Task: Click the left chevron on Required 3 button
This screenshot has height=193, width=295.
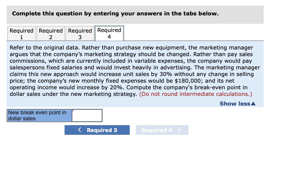Action: pyautogui.click(x=79, y=130)
